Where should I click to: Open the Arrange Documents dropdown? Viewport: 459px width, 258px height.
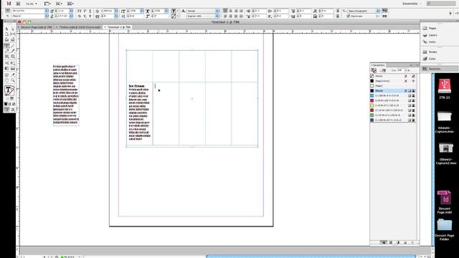70,4
